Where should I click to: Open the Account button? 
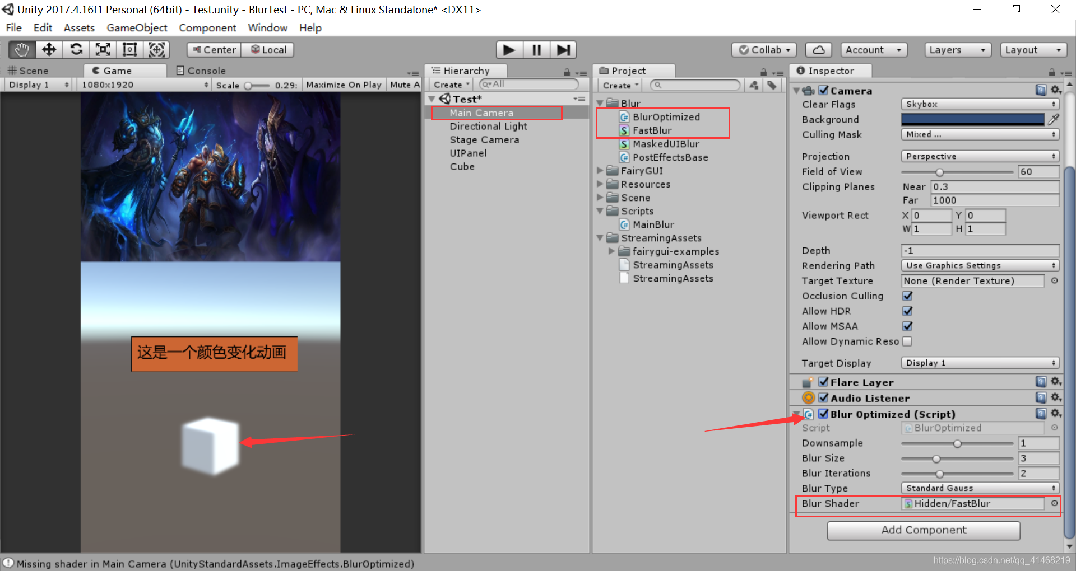click(874, 50)
